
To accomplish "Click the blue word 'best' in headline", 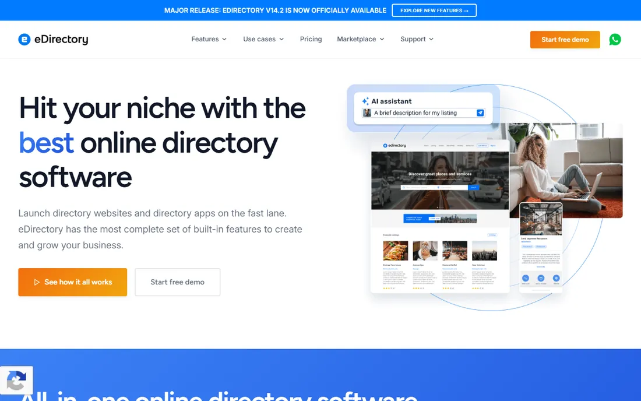I will tap(46, 143).
